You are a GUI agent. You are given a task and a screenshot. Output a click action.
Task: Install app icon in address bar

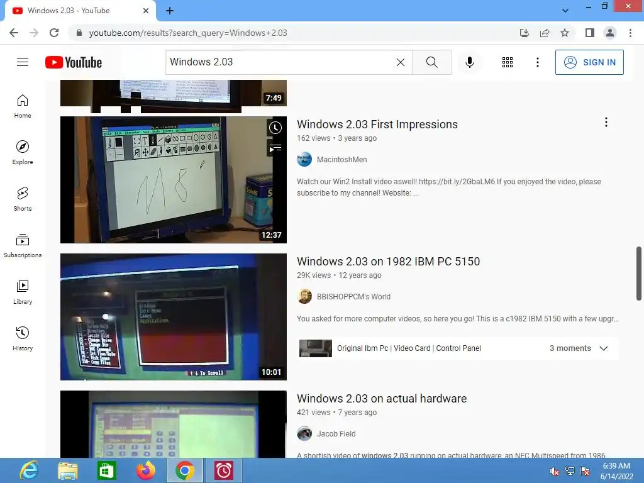[x=524, y=33]
